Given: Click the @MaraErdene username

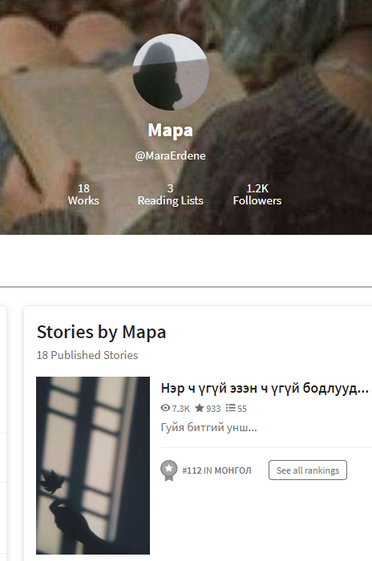Looking at the screenshot, I should coord(171,155).
